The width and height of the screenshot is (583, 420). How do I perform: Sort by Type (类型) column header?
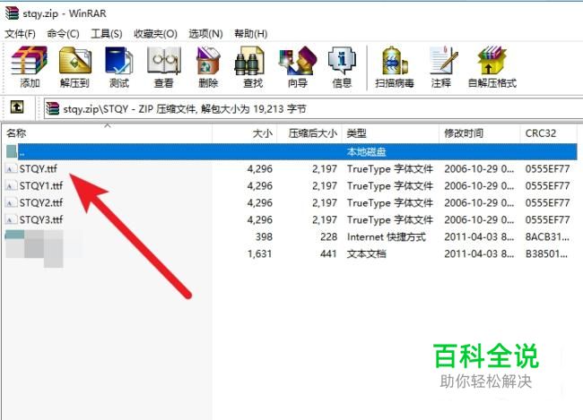point(390,133)
